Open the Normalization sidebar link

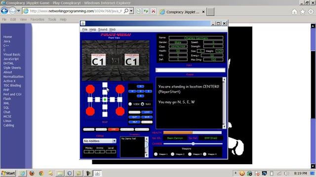tap(13, 77)
